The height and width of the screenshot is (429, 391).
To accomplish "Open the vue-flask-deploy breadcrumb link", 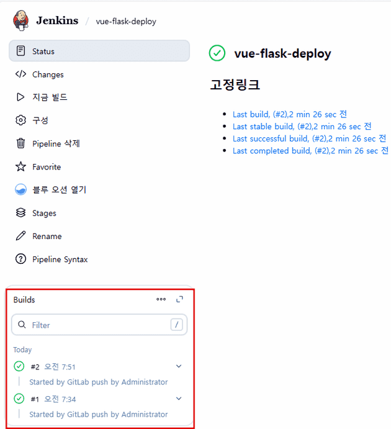I will click(126, 21).
